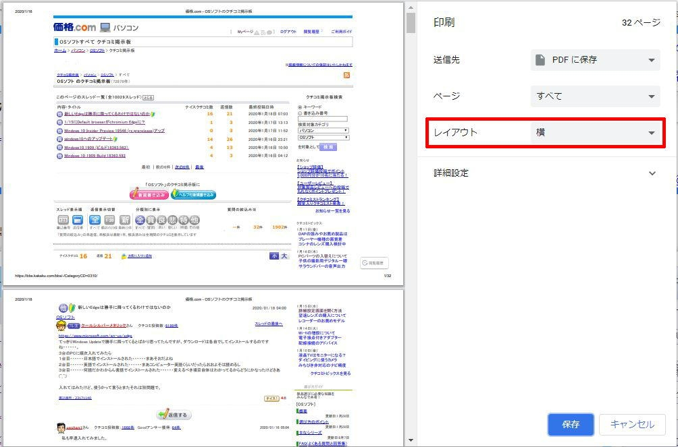678x447 pixels.
Task: Click the 大 large font size icon
Action: click(x=284, y=256)
